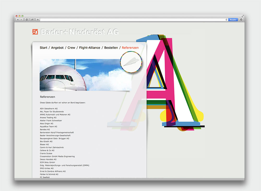Click "AMAG Automobil und Motoren AG" entry
This screenshot has width=261, height=191.
tap(55, 115)
